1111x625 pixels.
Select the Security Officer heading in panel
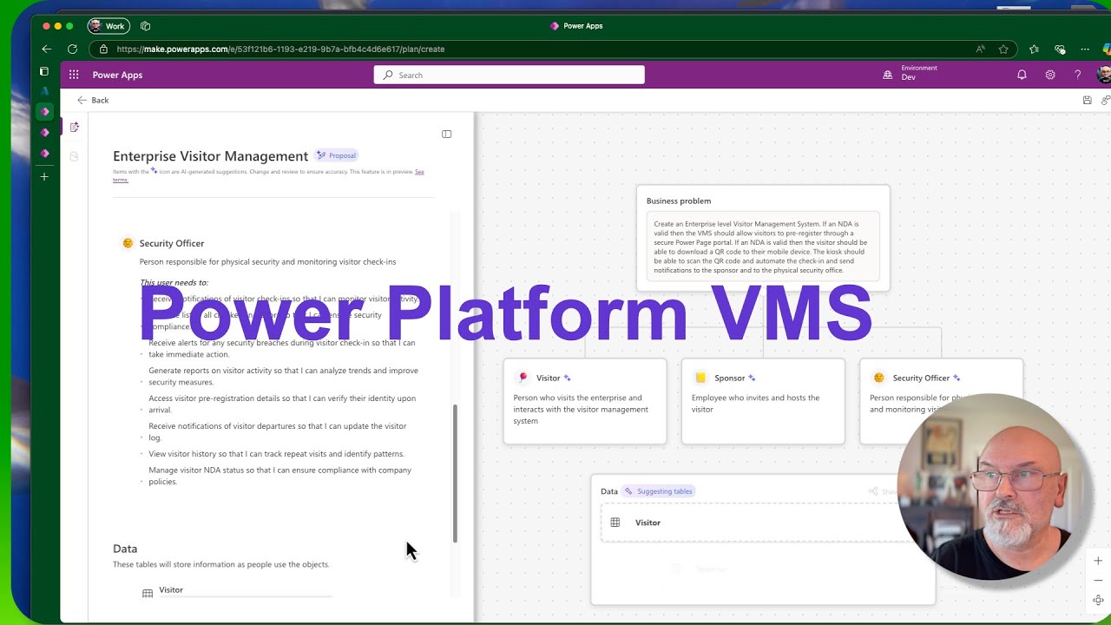172,243
